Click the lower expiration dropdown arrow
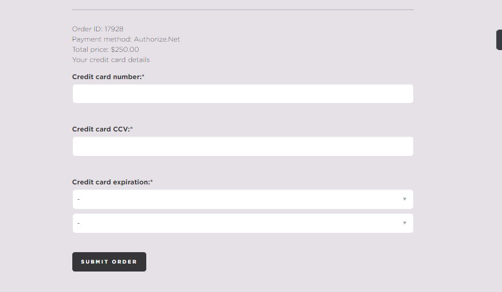The width and height of the screenshot is (502, 292). pos(404,223)
